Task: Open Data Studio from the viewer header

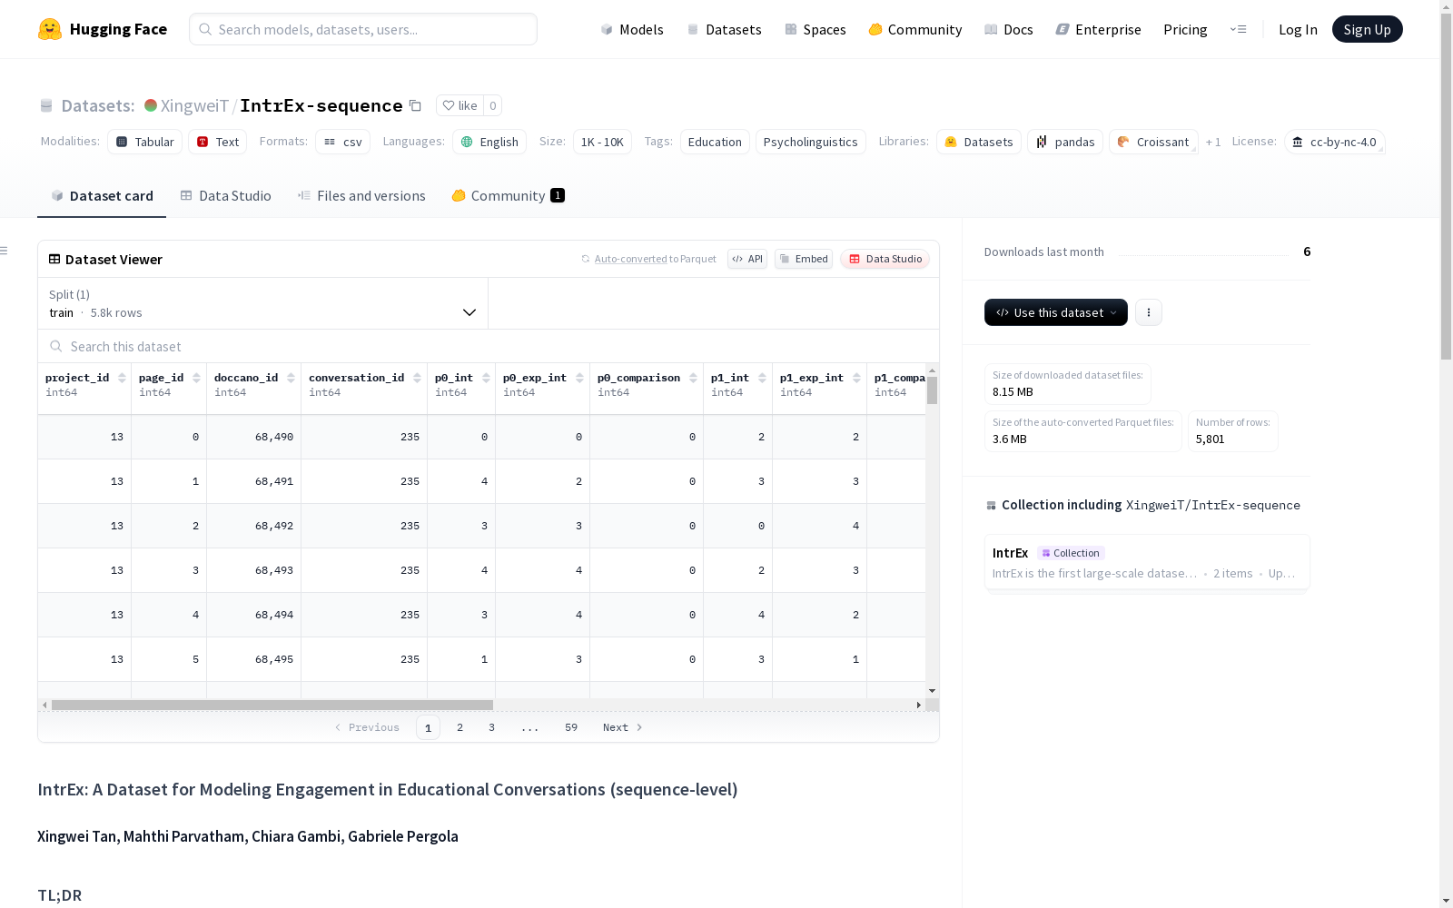Action: [x=885, y=259]
